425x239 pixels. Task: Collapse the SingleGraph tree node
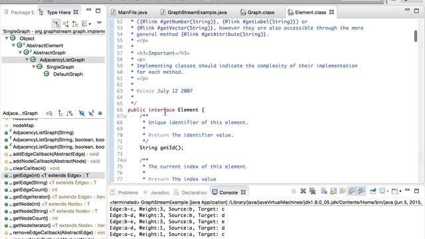point(34,66)
